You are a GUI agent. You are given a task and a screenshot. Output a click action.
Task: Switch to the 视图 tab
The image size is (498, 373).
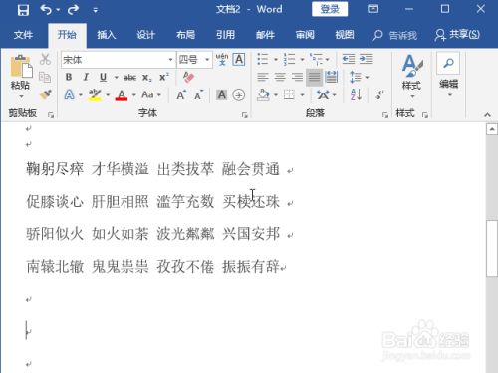[345, 35]
